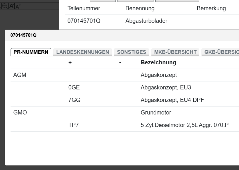The image size is (239, 170).
Task: Click the dialog title 070145701Q
Action: point(23,35)
